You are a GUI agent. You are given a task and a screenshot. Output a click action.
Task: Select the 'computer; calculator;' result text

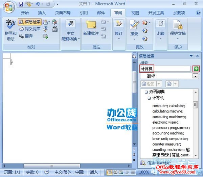click(x=169, y=106)
